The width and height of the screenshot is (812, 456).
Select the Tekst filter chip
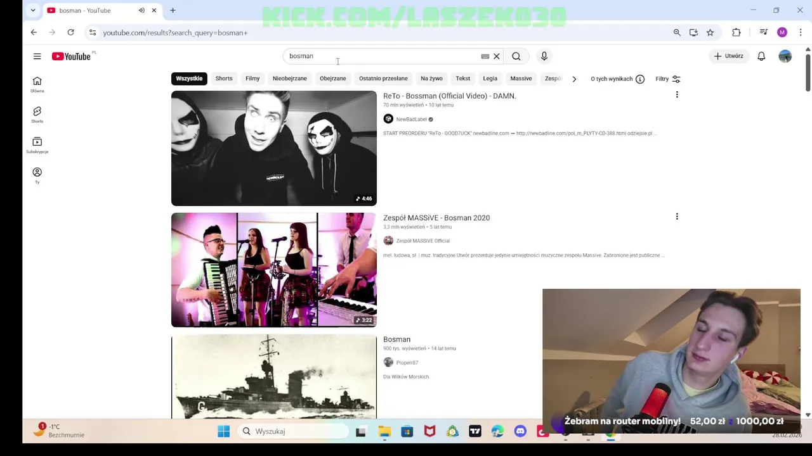[x=463, y=79]
